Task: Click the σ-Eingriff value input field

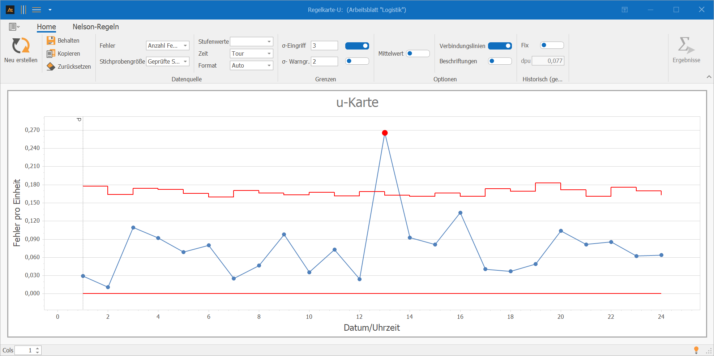Action: (x=324, y=46)
